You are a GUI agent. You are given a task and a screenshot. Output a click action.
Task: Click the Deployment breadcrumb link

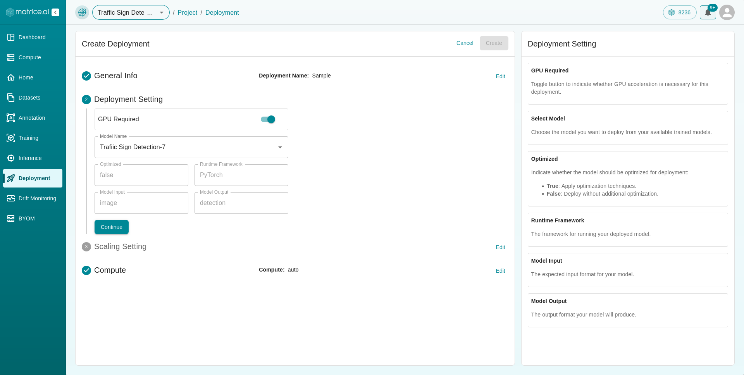(x=222, y=12)
